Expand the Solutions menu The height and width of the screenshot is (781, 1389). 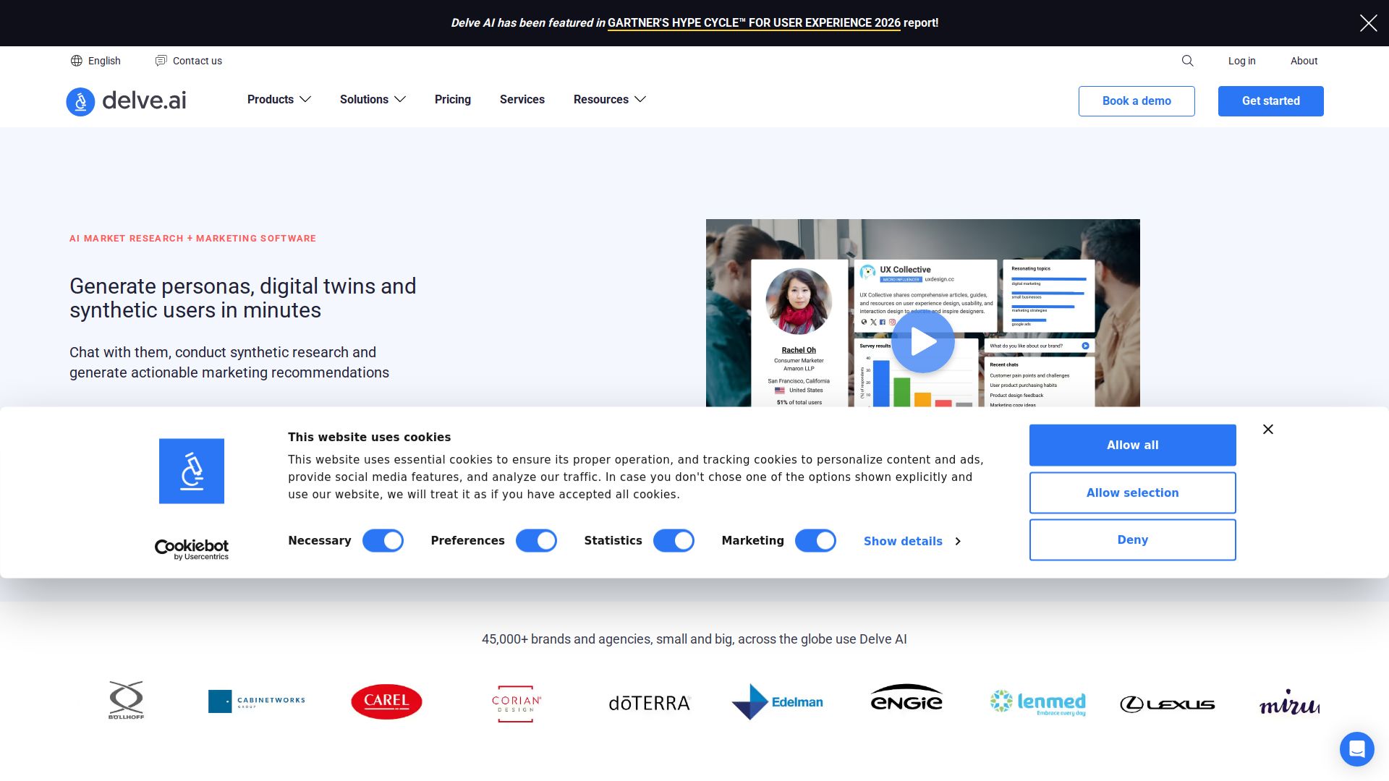tap(373, 100)
